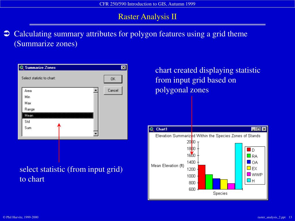Select the highlighted Mean statistic
The image size is (295, 221).
click(x=58, y=115)
